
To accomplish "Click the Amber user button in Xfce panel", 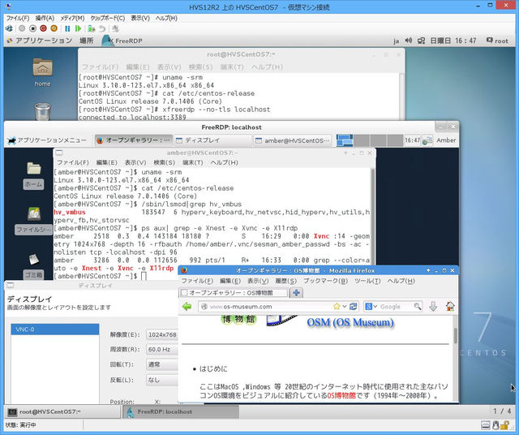I will pos(446,140).
